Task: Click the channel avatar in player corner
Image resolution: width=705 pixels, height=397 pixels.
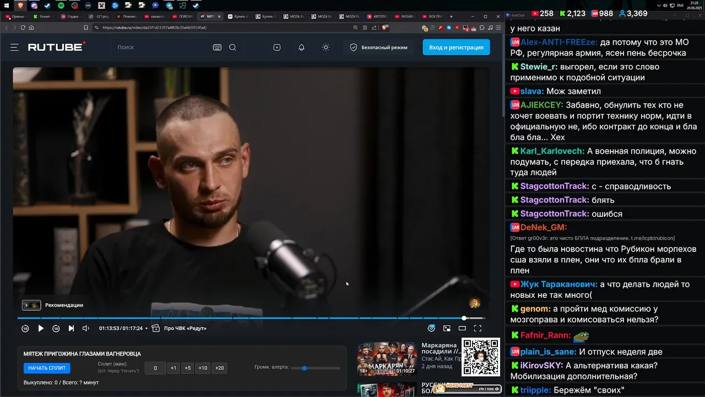Action: point(474,303)
